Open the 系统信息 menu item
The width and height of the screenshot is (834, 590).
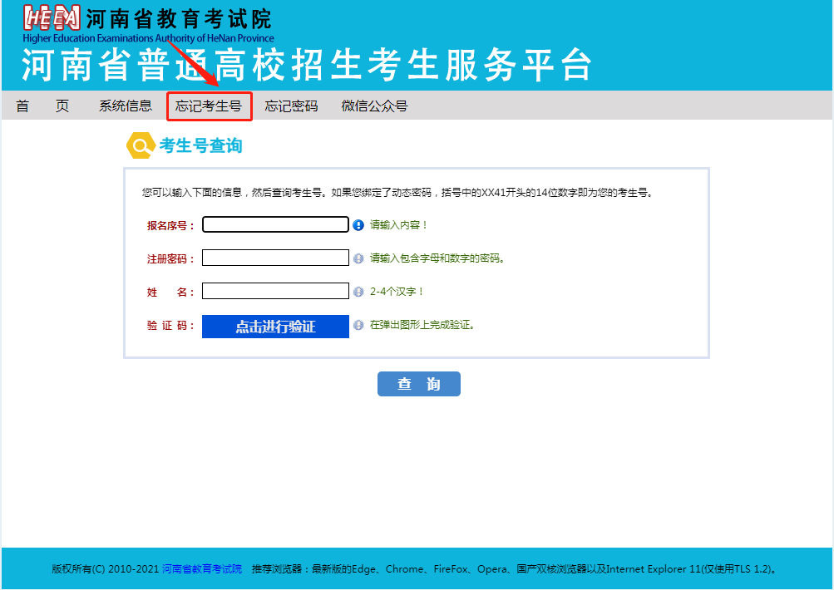[126, 106]
